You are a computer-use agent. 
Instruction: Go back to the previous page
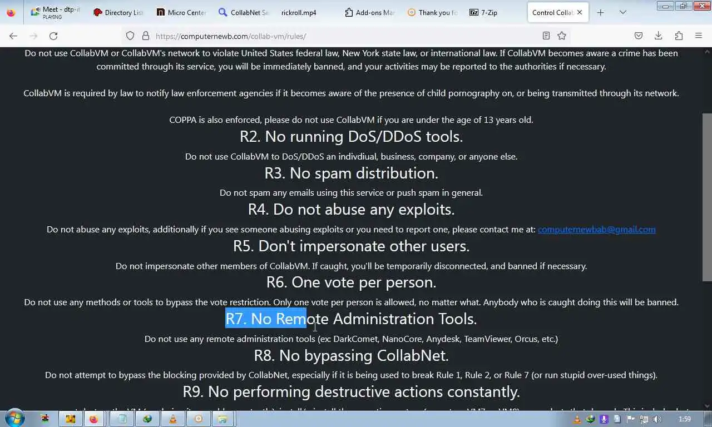13,36
